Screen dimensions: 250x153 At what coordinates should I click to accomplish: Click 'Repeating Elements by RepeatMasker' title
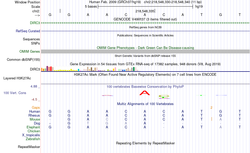pos(145,143)
